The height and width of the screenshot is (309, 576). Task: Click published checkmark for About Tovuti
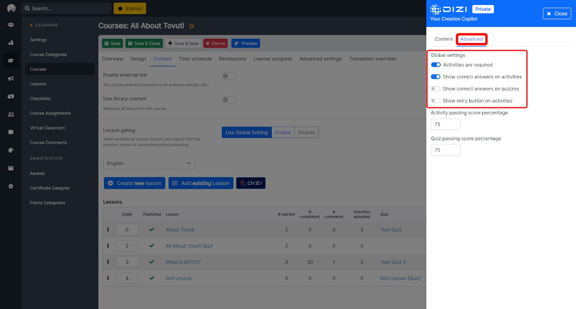tap(152, 230)
